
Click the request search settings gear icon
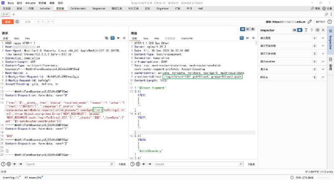9,164
